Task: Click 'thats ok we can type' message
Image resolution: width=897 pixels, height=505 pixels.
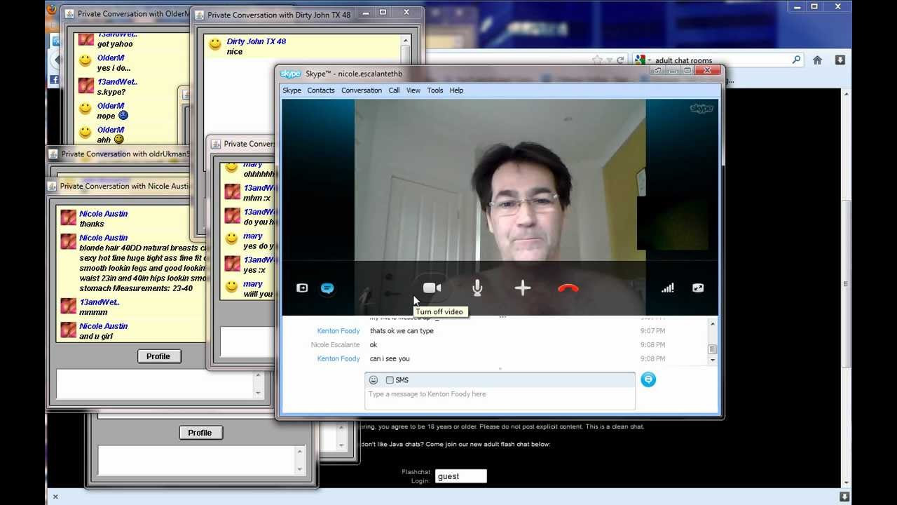Action: click(x=402, y=331)
